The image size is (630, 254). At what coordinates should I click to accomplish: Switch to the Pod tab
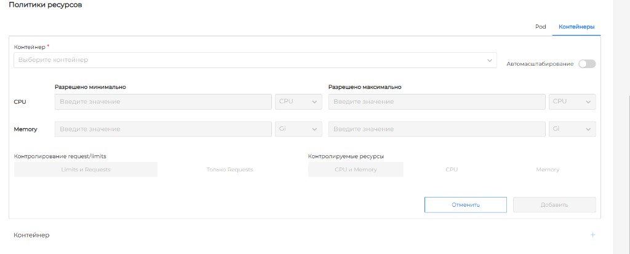pyautogui.click(x=540, y=27)
